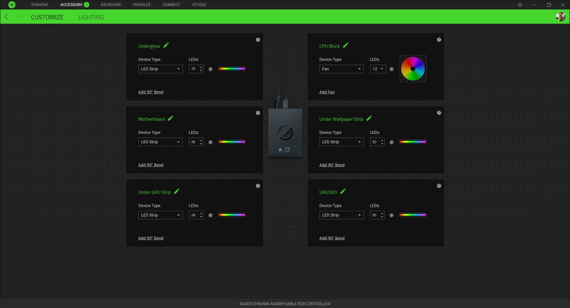
Task: Go to the PROFILES tab
Action: [141, 5]
